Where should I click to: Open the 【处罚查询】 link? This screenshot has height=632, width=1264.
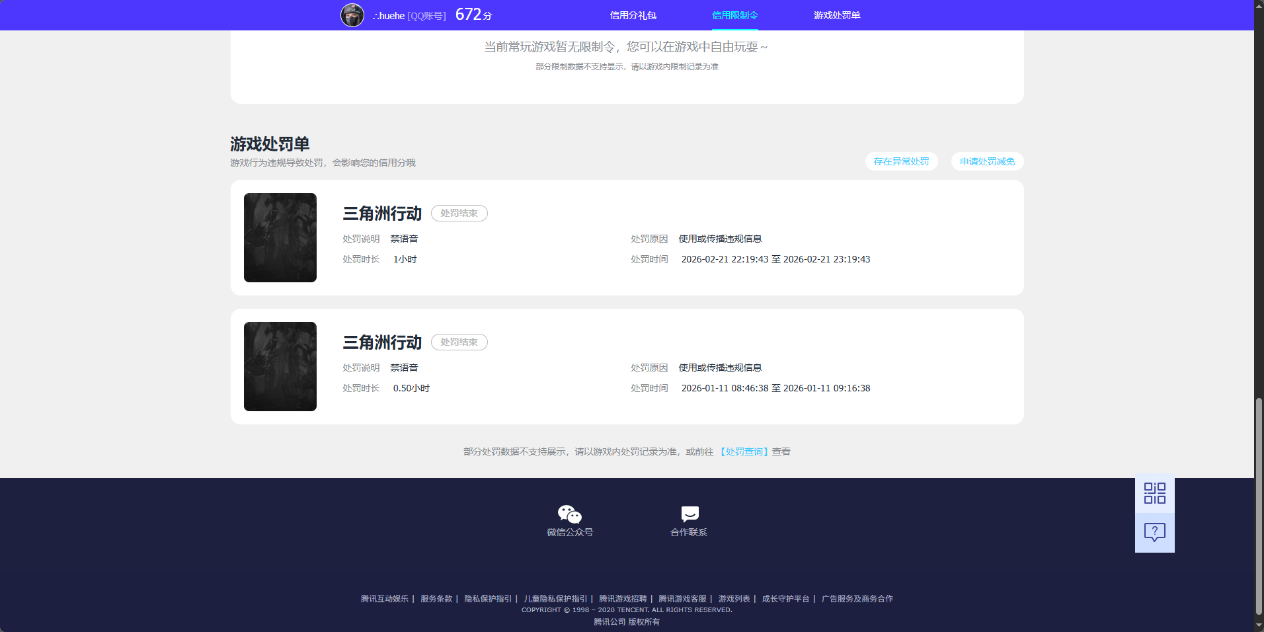pyautogui.click(x=744, y=452)
